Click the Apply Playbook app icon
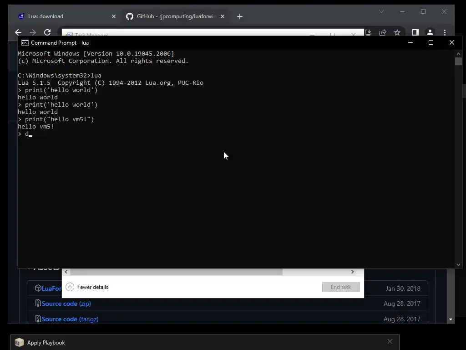The height and width of the screenshot is (350, 466). click(19, 343)
